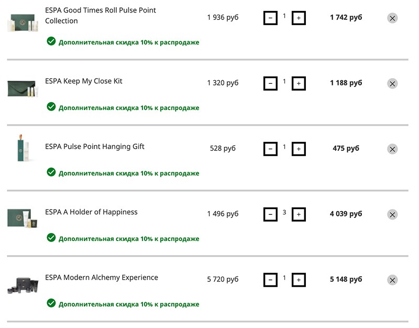Remove ESPA Modern Alchemy Experience from cart
Image resolution: width=419 pixels, height=328 pixels.
click(x=392, y=280)
